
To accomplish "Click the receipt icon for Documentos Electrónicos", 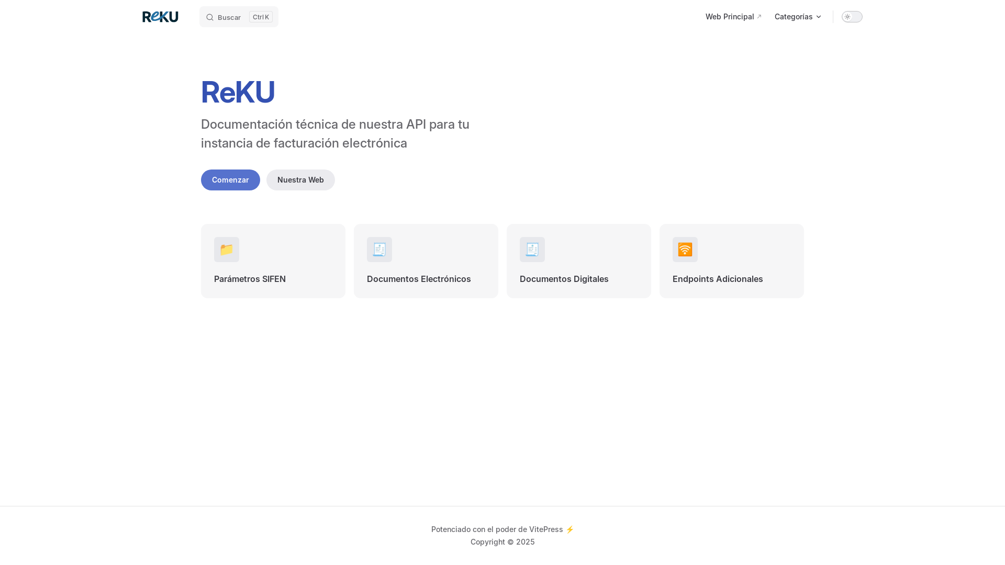I will [379, 250].
